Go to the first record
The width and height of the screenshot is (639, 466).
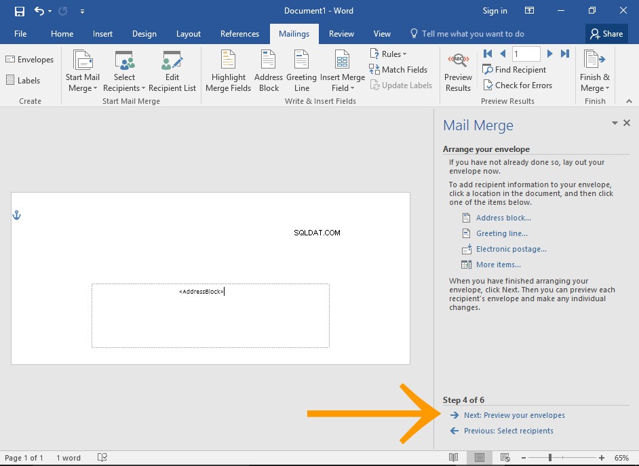[x=488, y=54]
